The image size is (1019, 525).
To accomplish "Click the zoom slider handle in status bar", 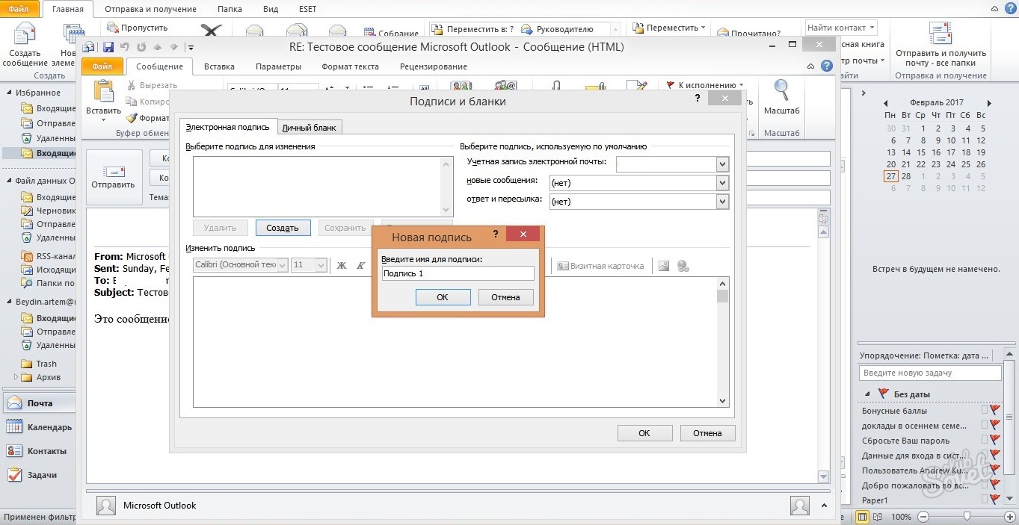I will tap(967, 517).
